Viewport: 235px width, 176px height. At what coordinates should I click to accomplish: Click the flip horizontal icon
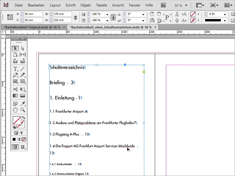coord(152,20)
